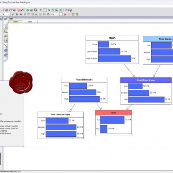The width and height of the screenshot is (173, 173).
Task: Click the yellow square icon at toolbar end
Action: tap(73, 14)
